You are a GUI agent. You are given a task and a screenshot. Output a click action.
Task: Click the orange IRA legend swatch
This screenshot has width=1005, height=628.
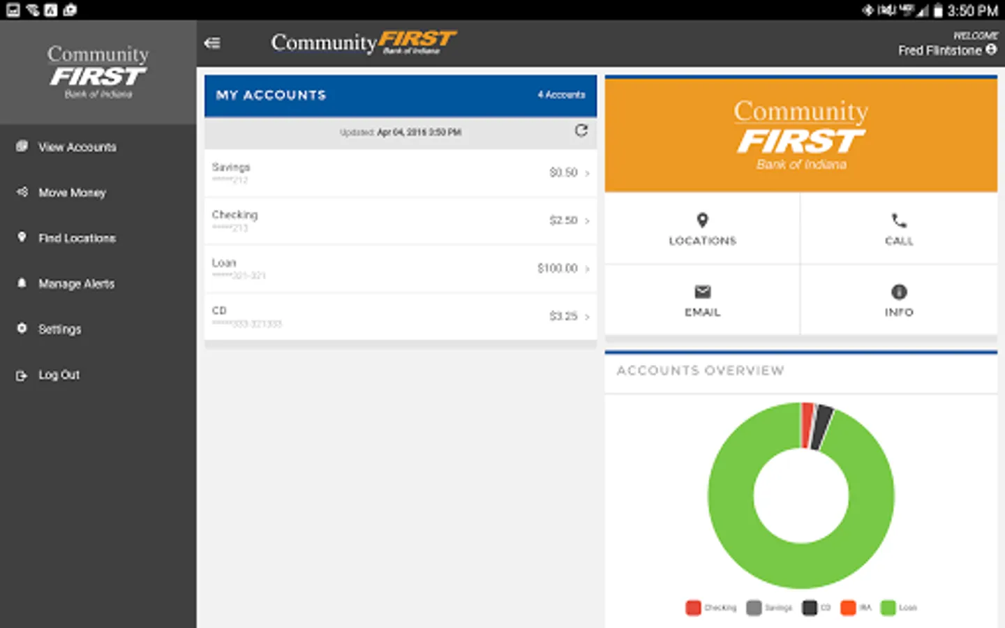[x=848, y=608]
